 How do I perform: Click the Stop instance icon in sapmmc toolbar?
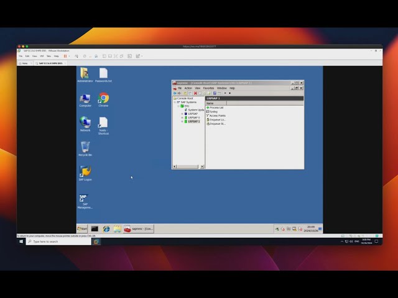229,93
